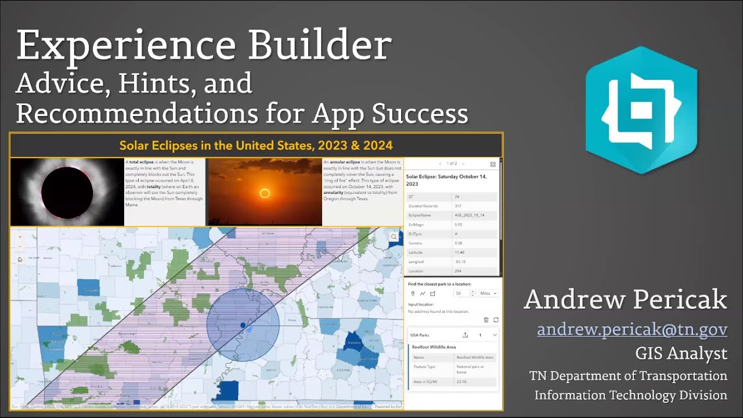This screenshot has width=743, height=418.
Task: Click the EclipseName value ASE_2023_10_14
Action: (x=469, y=215)
